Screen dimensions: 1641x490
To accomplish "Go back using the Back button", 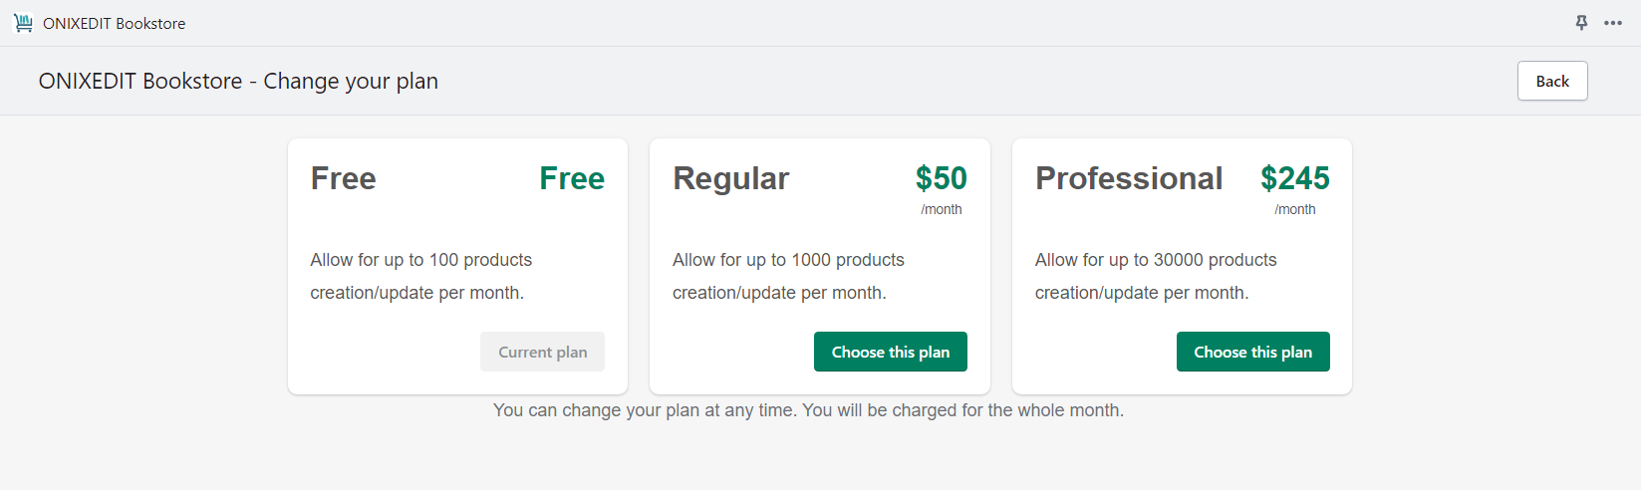I will pyautogui.click(x=1552, y=81).
